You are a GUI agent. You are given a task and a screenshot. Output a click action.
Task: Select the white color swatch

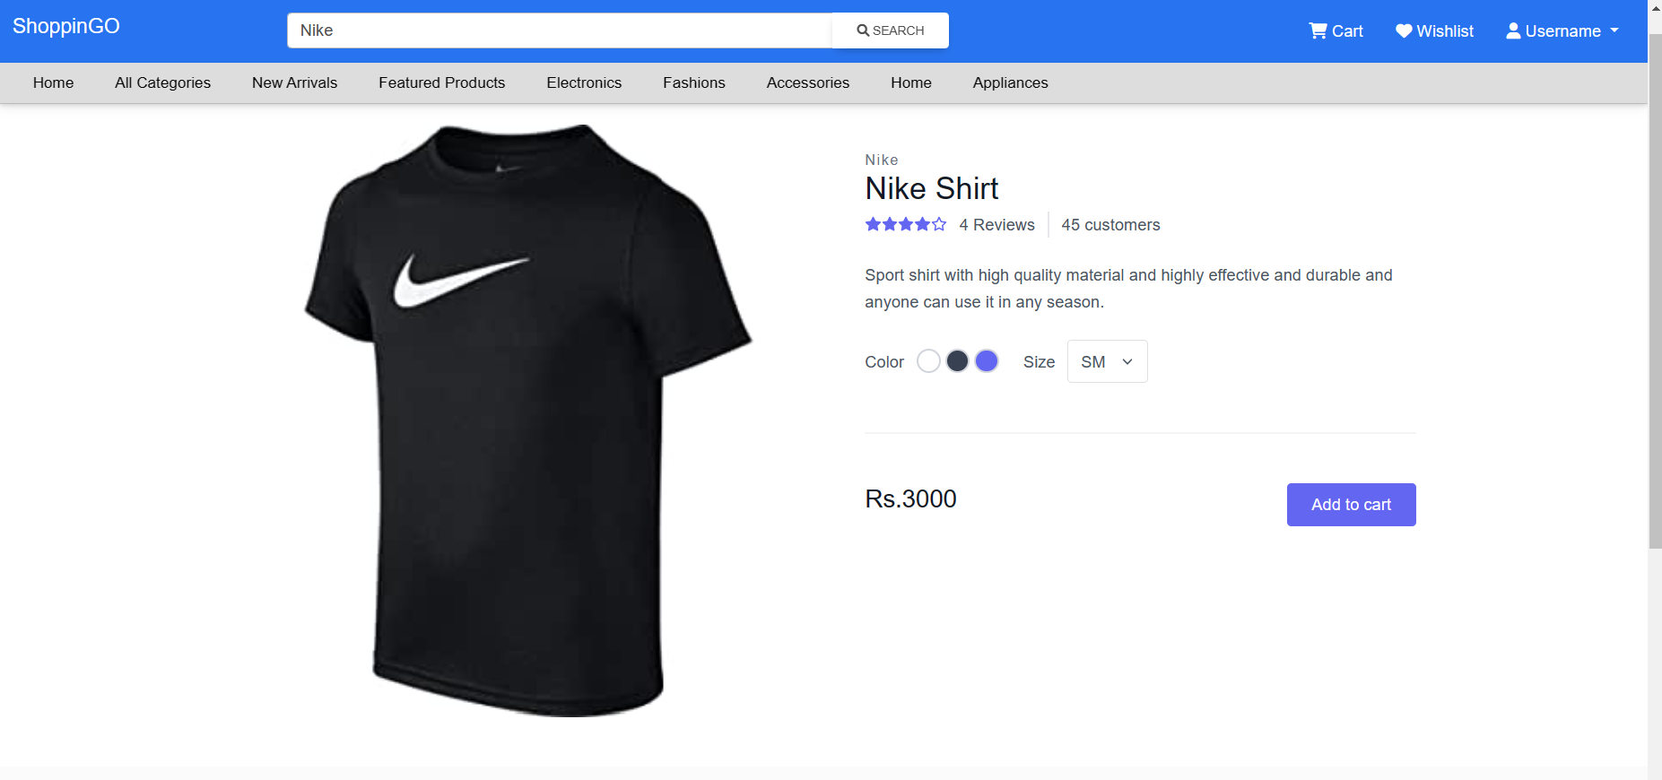(928, 360)
